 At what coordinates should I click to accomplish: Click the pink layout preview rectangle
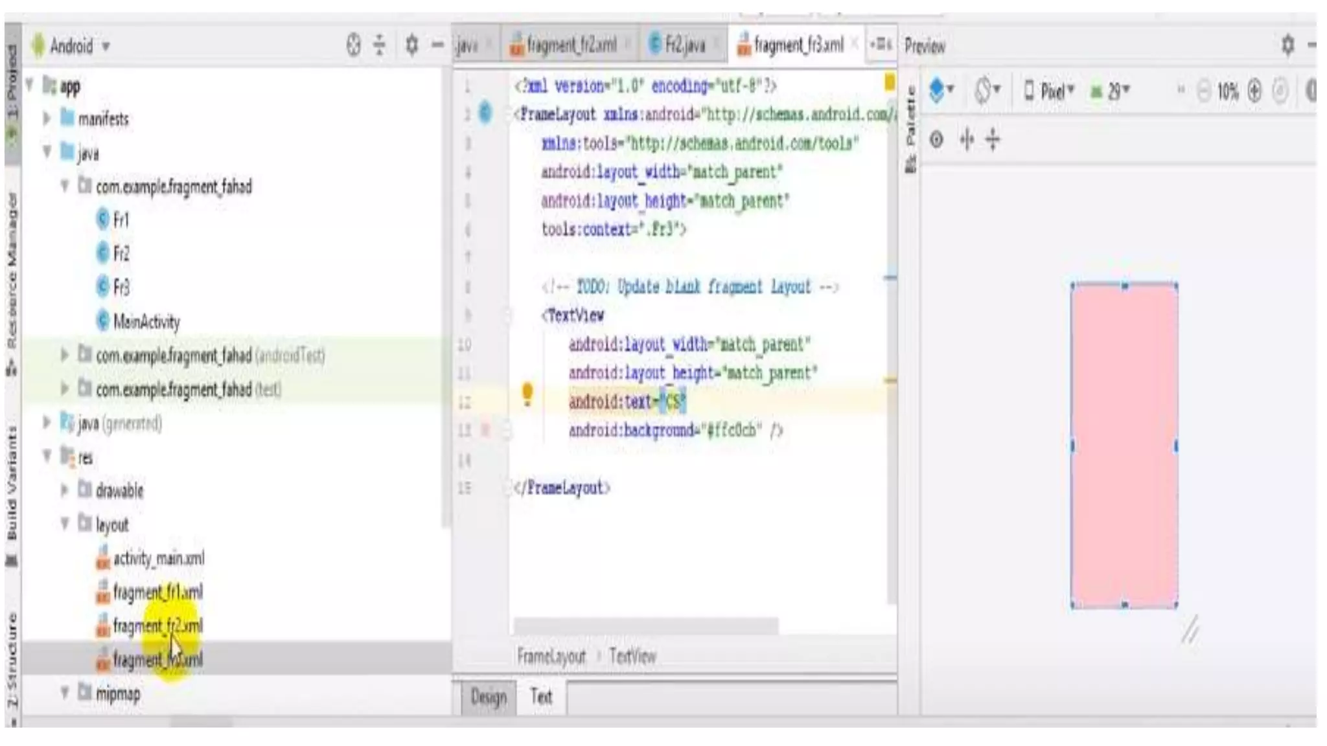click(1124, 445)
